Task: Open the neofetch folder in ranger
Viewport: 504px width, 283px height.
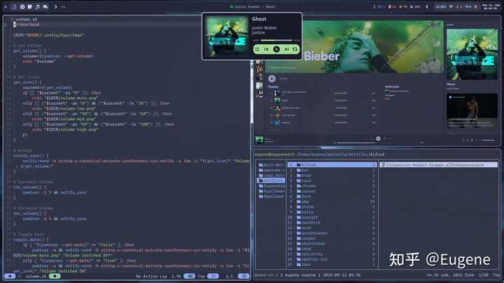Action: tap(332, 222)
